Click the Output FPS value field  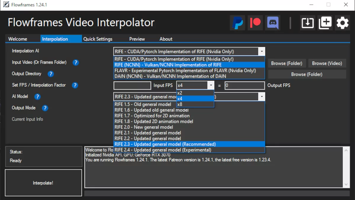[245, 86]
